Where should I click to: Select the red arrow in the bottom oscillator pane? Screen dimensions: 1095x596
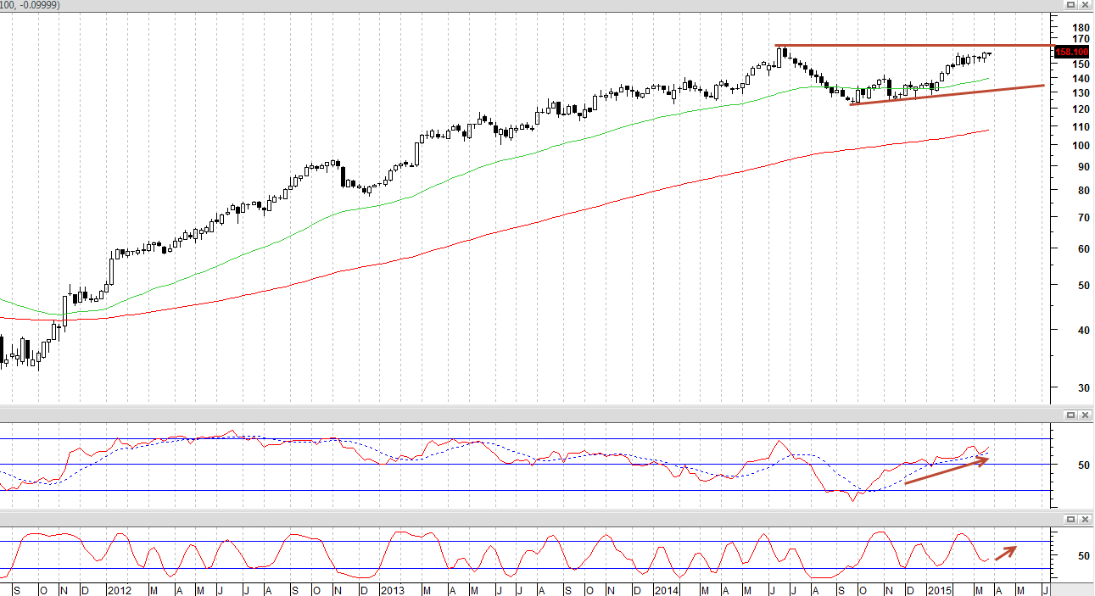click(x=1006, y=552)
